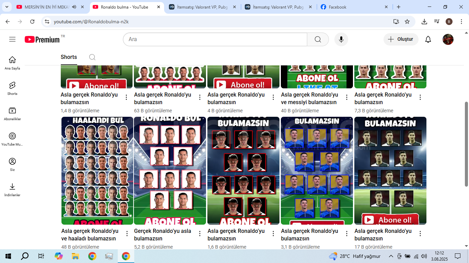Click the Oluştur create button
This screenshot has width=469, height=263.
click(x=401, y=39)
